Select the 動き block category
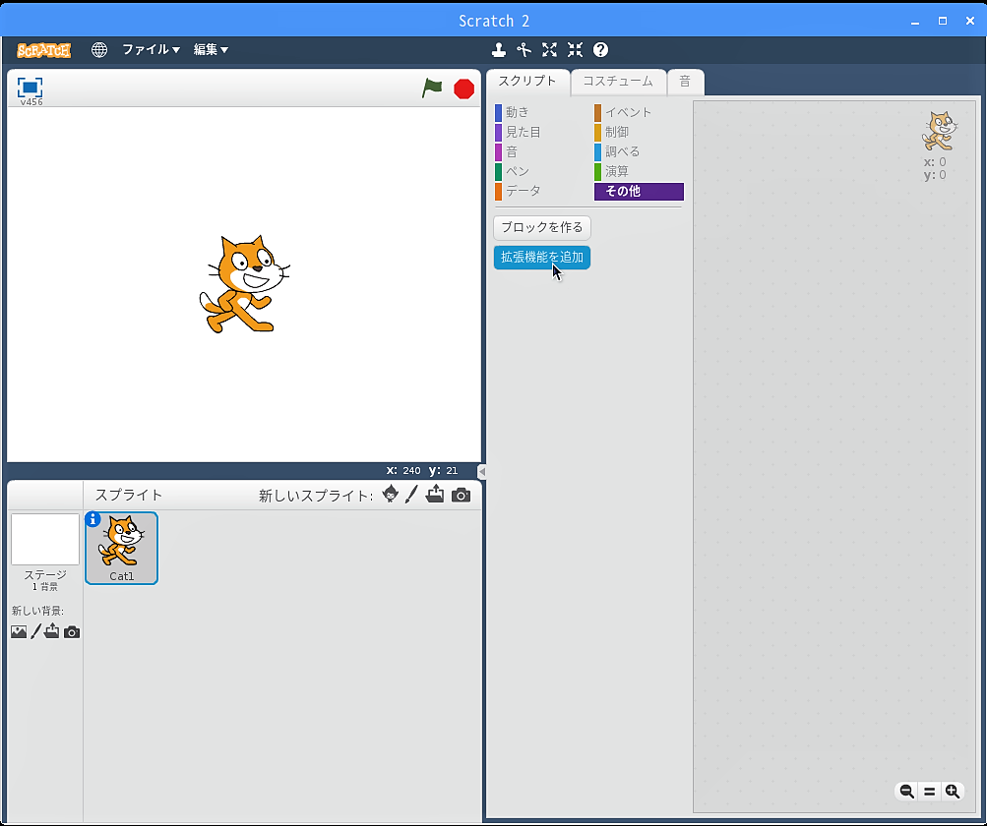Image resolution: width=987 pixels, height=826 pixels. pos(539,113)
